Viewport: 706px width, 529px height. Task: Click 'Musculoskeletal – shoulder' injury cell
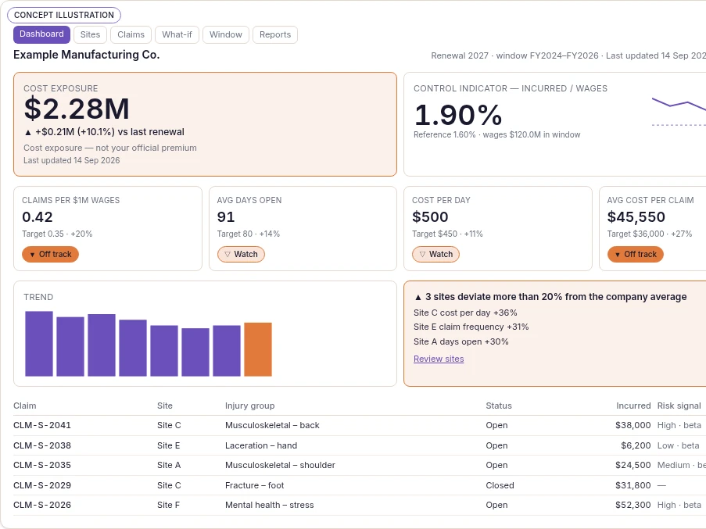tap(280, 465)
